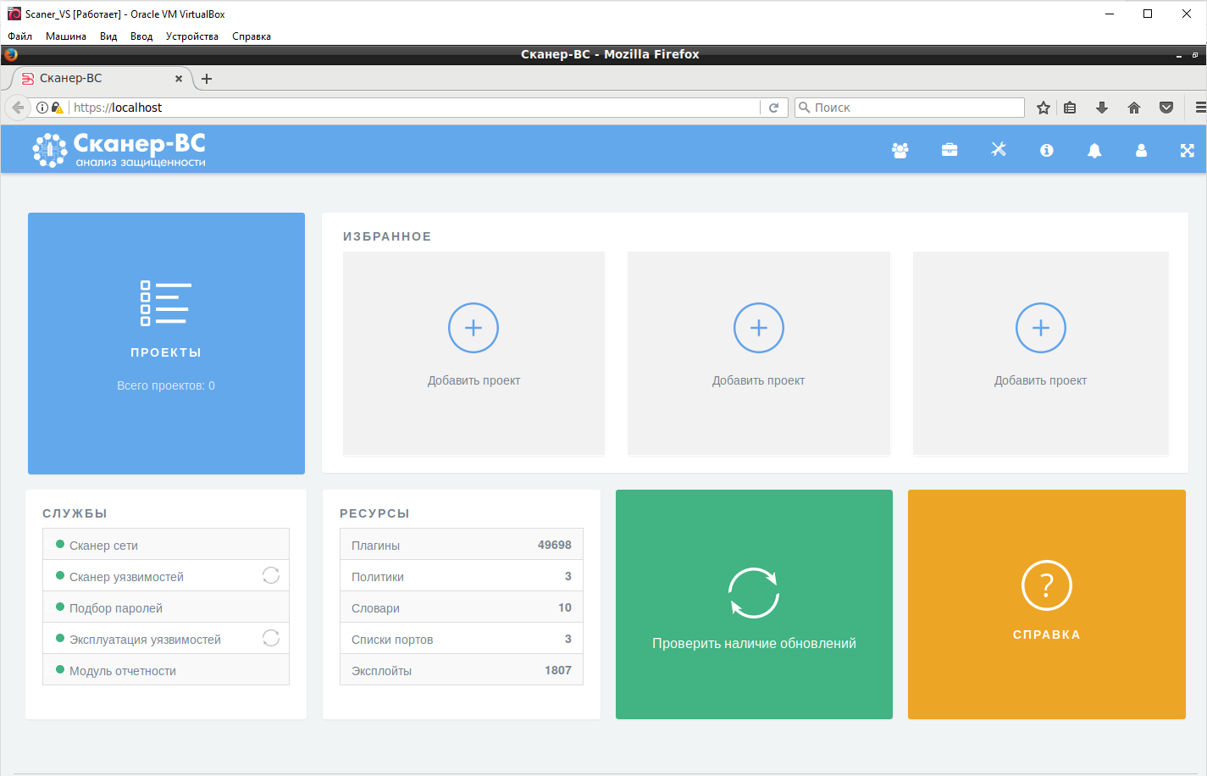Screen dimensions: 1207x776
Task: Focus the https://localhost address bar
Action: pos(415,108)
